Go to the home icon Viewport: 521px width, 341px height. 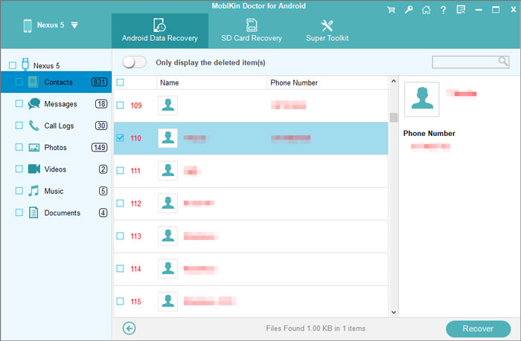(425, 10)
